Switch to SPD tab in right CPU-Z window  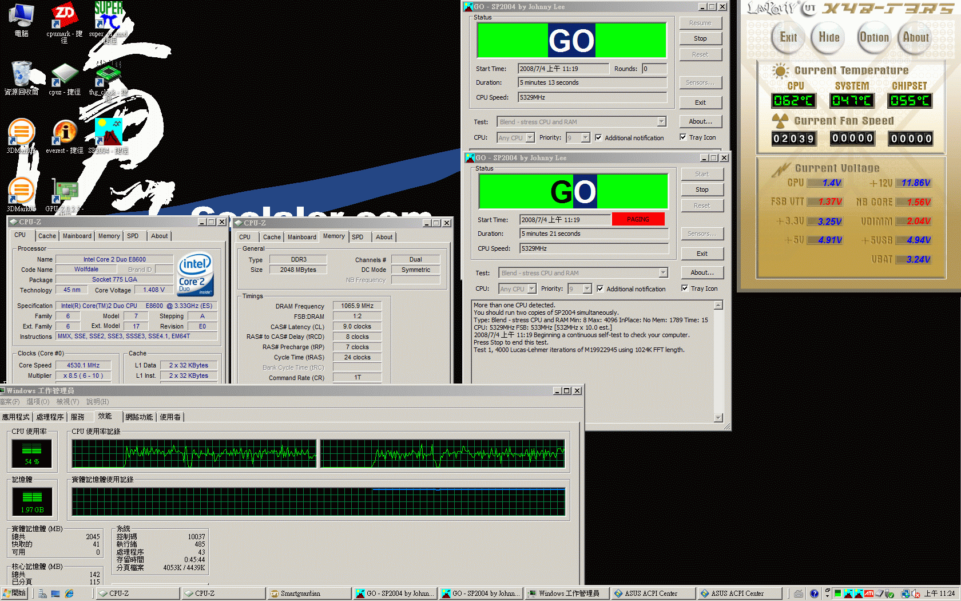[358, 237]
